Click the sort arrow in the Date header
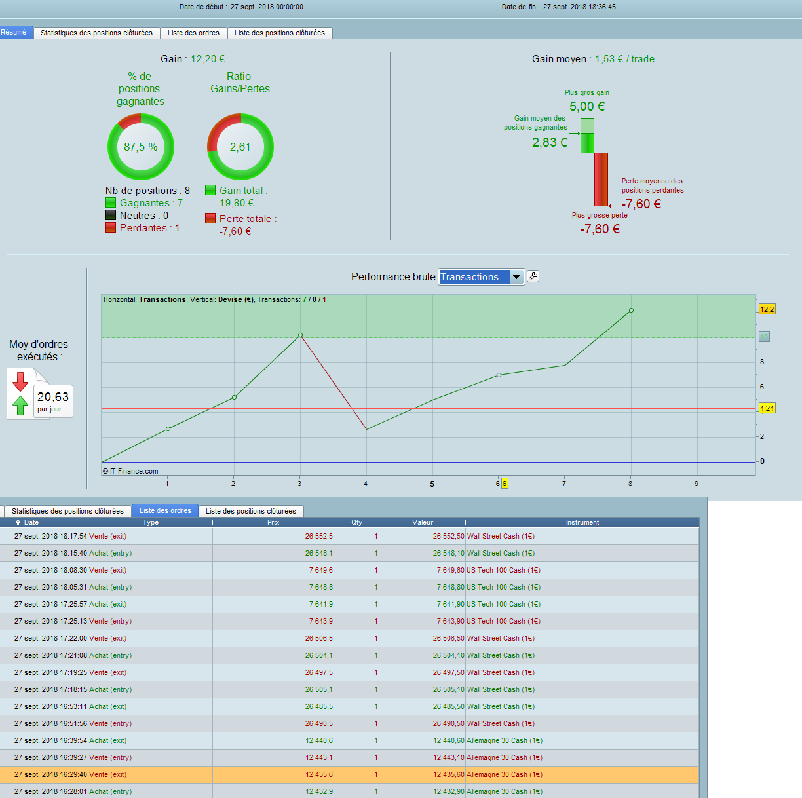 pos(18,523)
